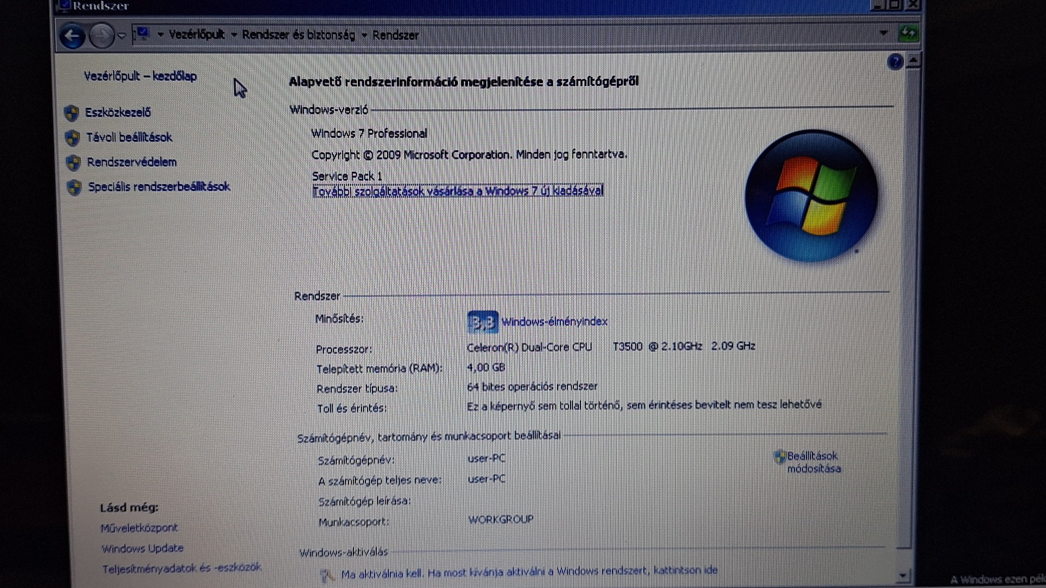Image resolution: width=1046 pixels, height=588 pixels.
Task: Click the 3,3 Windows experience score badge
Action: [482, 322]
